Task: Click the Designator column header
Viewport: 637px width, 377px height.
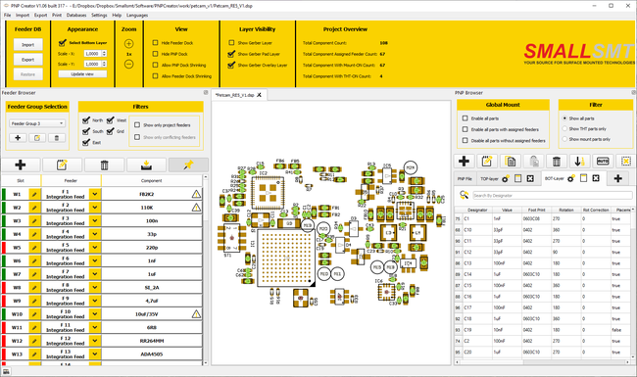Action: (477, 210)
